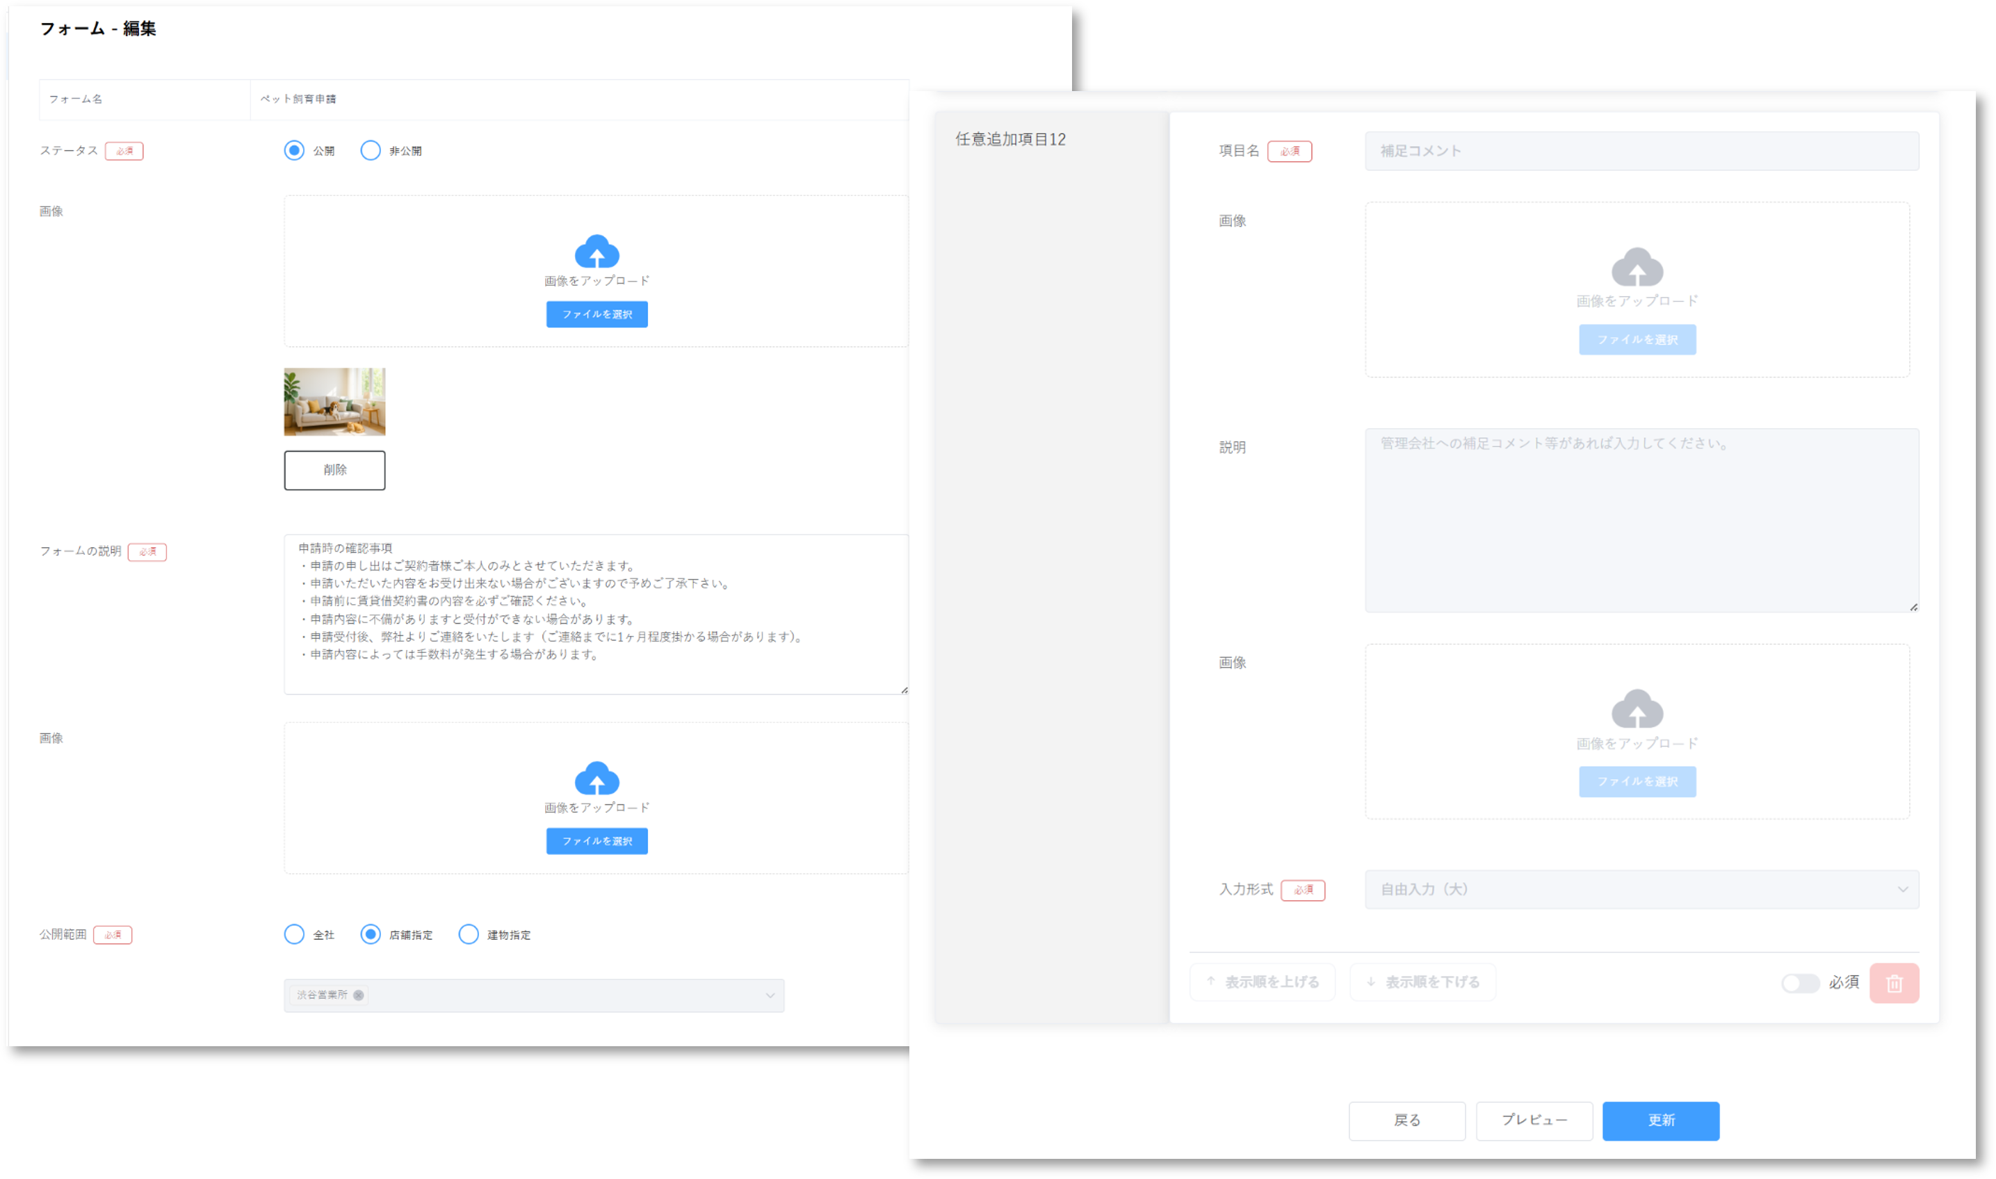
Task: Click the 戻る button
Action: [x=1406, y=1120]
